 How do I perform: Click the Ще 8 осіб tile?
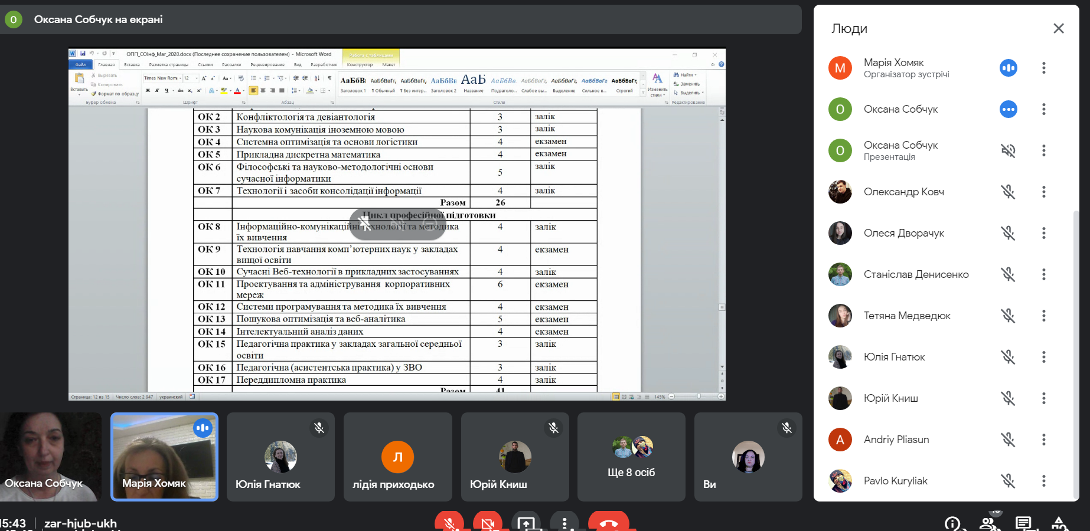631,457
